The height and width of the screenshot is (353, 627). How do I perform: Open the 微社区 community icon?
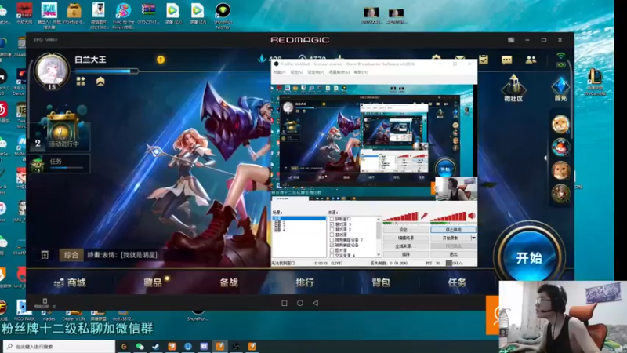pyautogui.click(x=513, y=88)
